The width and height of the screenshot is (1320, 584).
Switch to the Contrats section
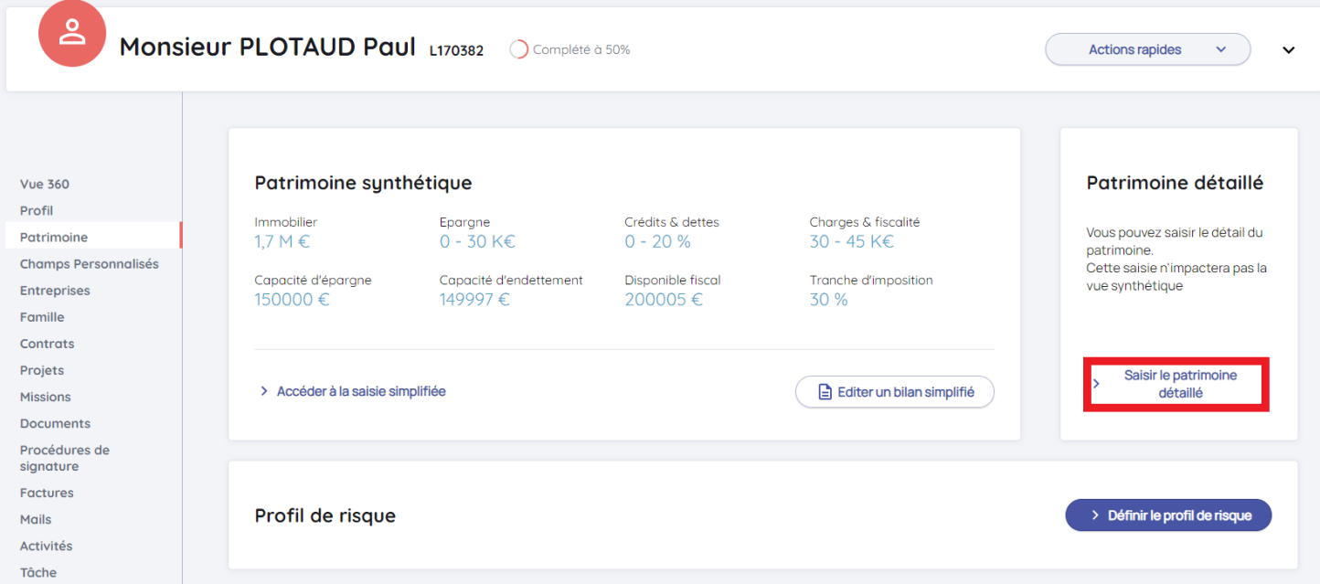click(48, 344)
